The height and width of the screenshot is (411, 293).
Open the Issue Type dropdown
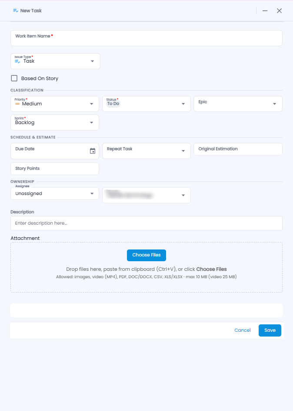click(55, 61)
